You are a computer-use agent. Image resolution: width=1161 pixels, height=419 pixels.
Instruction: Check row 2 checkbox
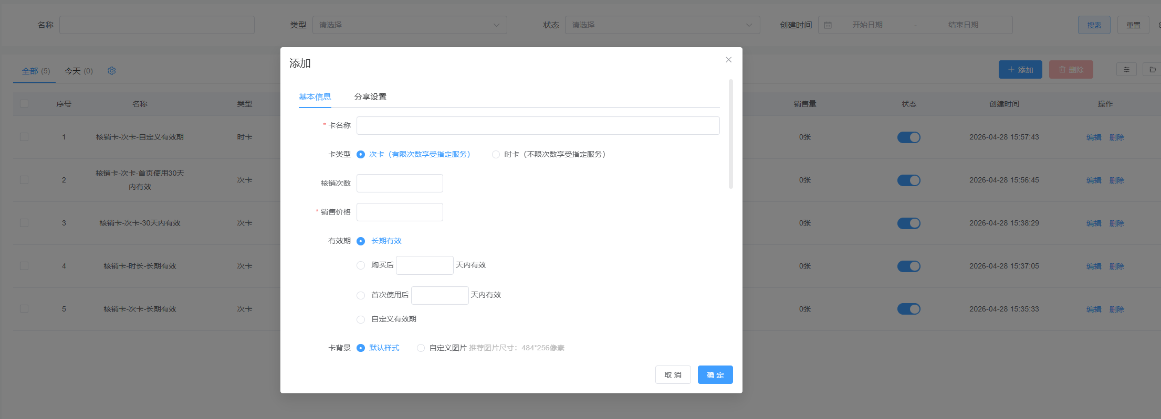point(24,180)
